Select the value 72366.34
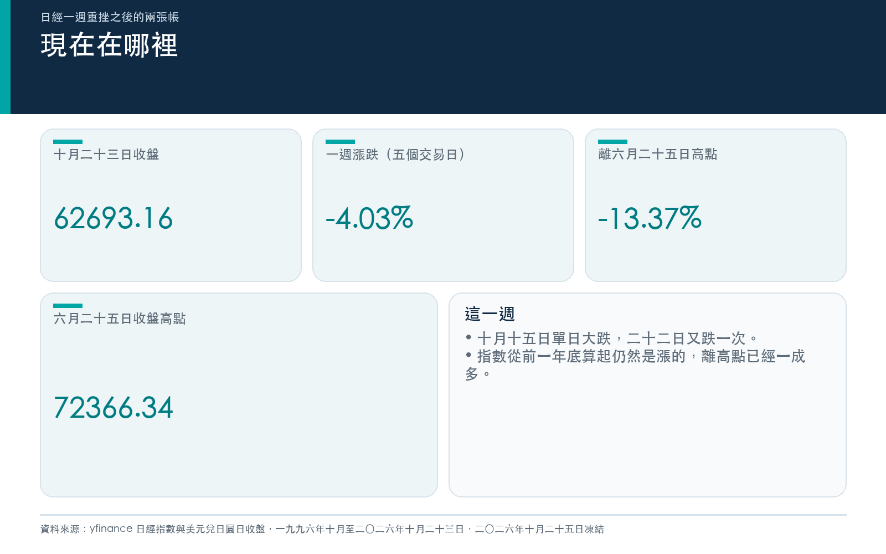This screenshot has width=886, height=554. [114, 408]
